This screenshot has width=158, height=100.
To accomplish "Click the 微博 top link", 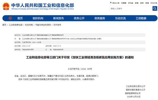I will (x=147, y=3).
